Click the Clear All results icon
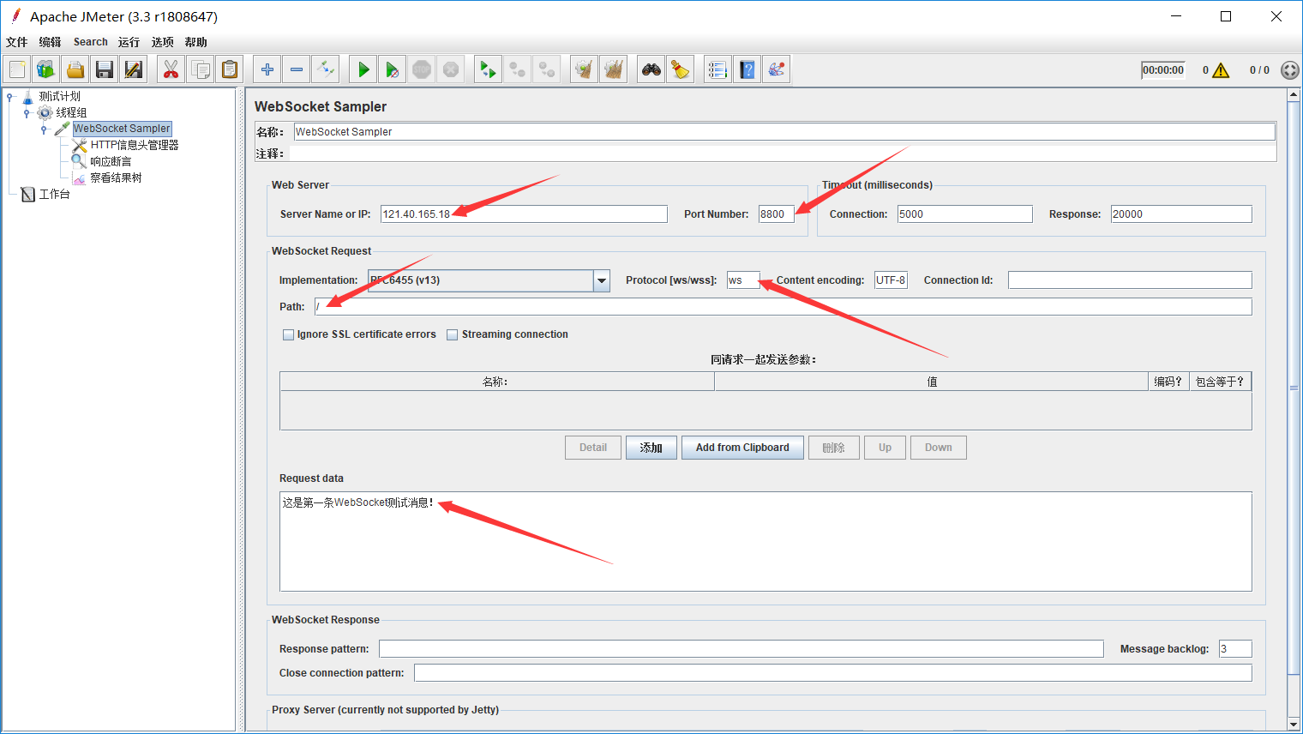The width and height of the screenshot is (1303, 734). [x=613, y=69]
